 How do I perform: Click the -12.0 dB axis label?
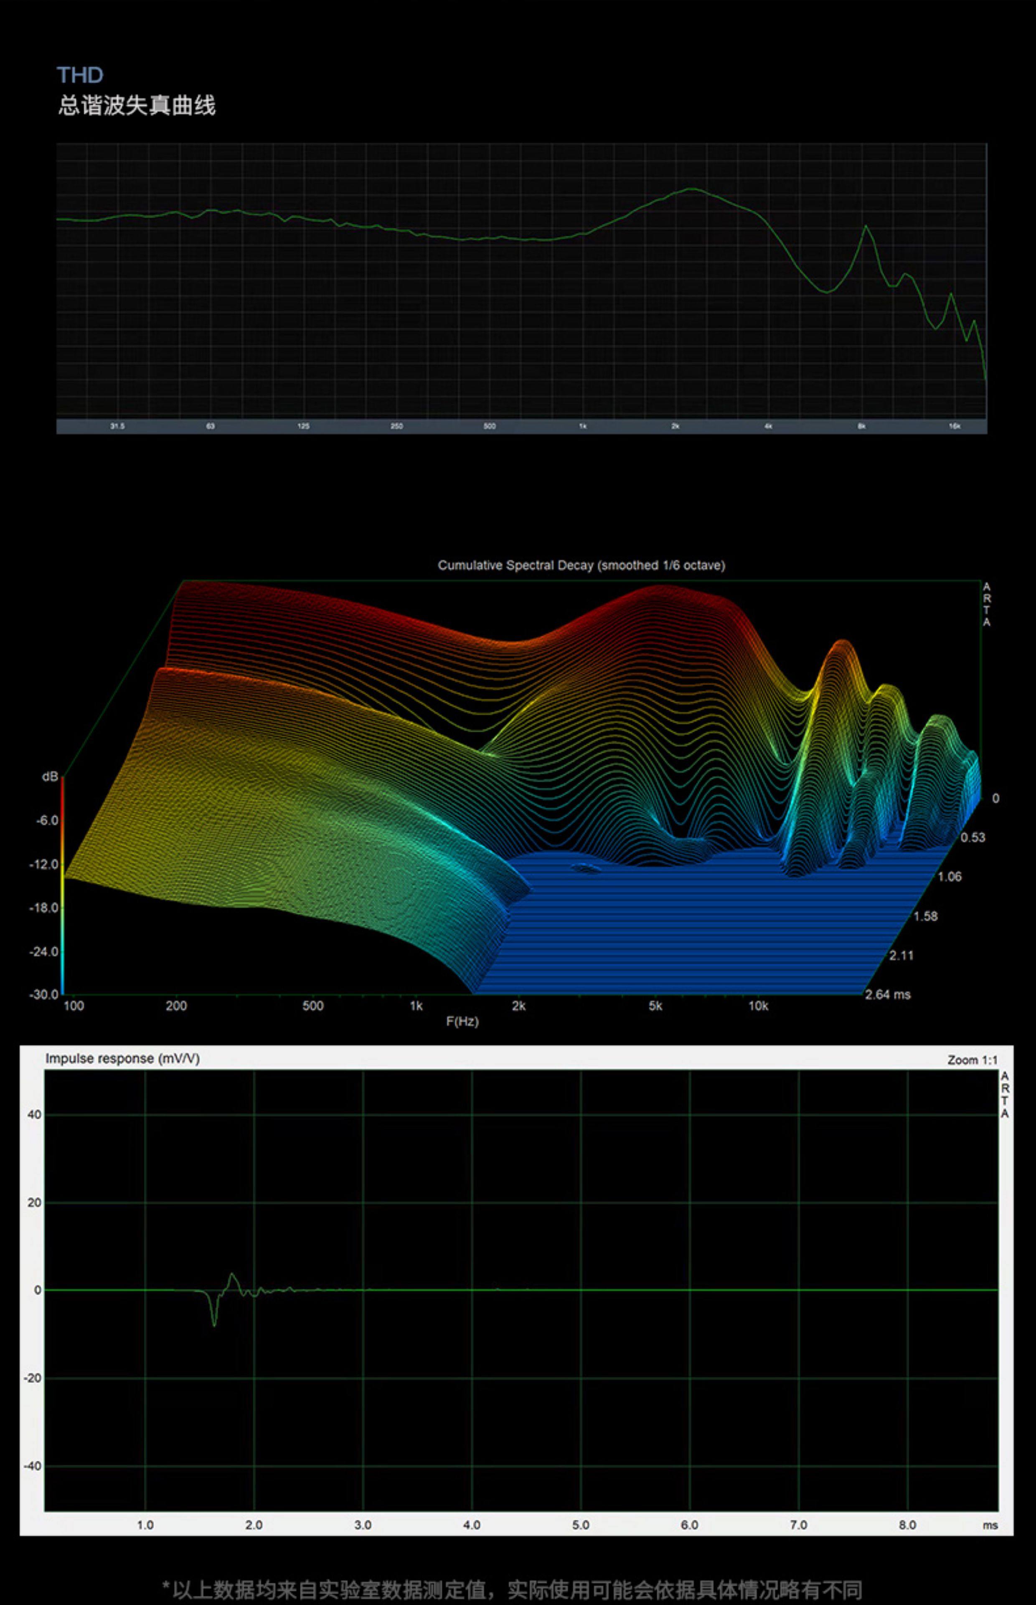(x=44, y=864)
